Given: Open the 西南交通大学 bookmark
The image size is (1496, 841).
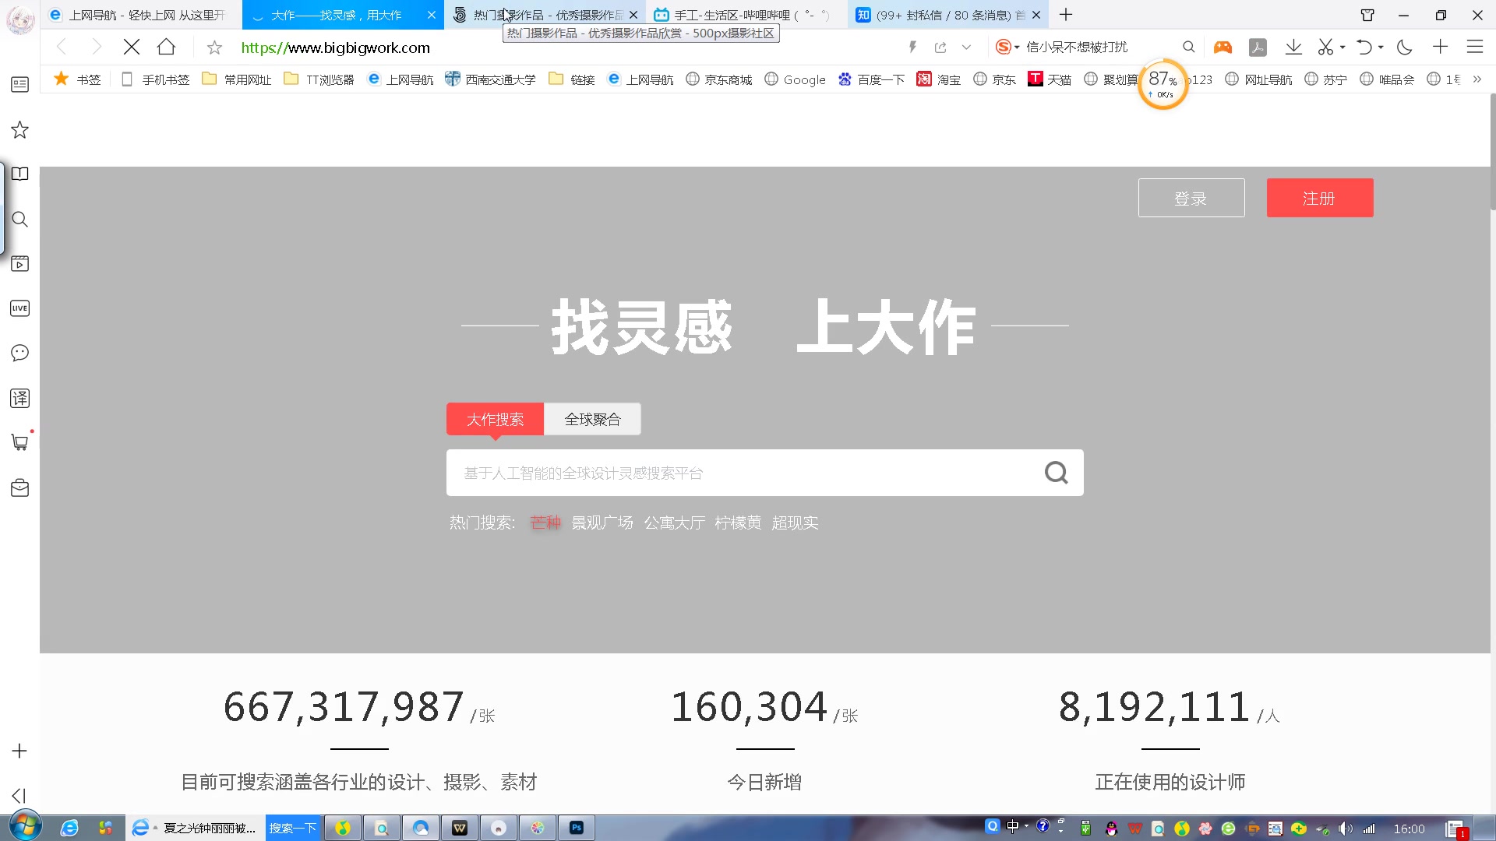Looking at the screenshot, I should pos(490,79).
